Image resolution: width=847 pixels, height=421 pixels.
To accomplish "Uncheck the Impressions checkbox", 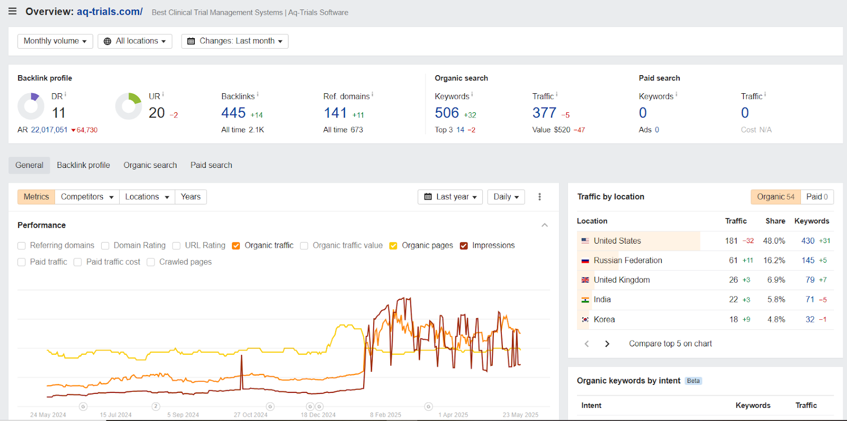I will [x=464, y=246].
